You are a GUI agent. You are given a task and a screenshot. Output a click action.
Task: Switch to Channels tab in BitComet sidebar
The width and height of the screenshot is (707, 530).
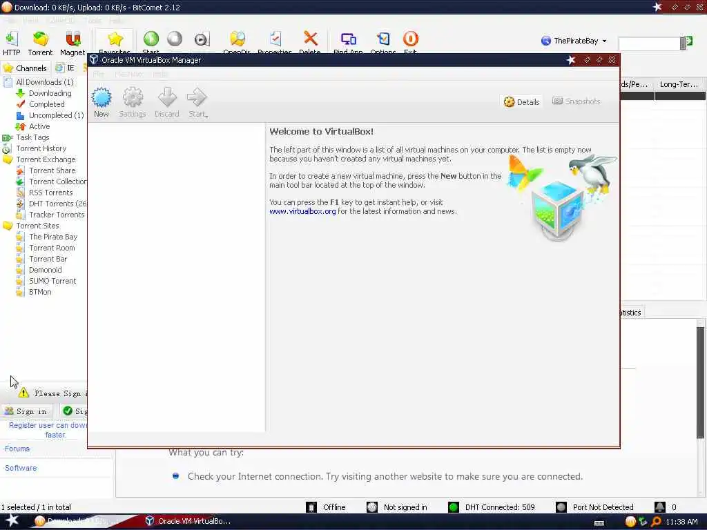26,68
